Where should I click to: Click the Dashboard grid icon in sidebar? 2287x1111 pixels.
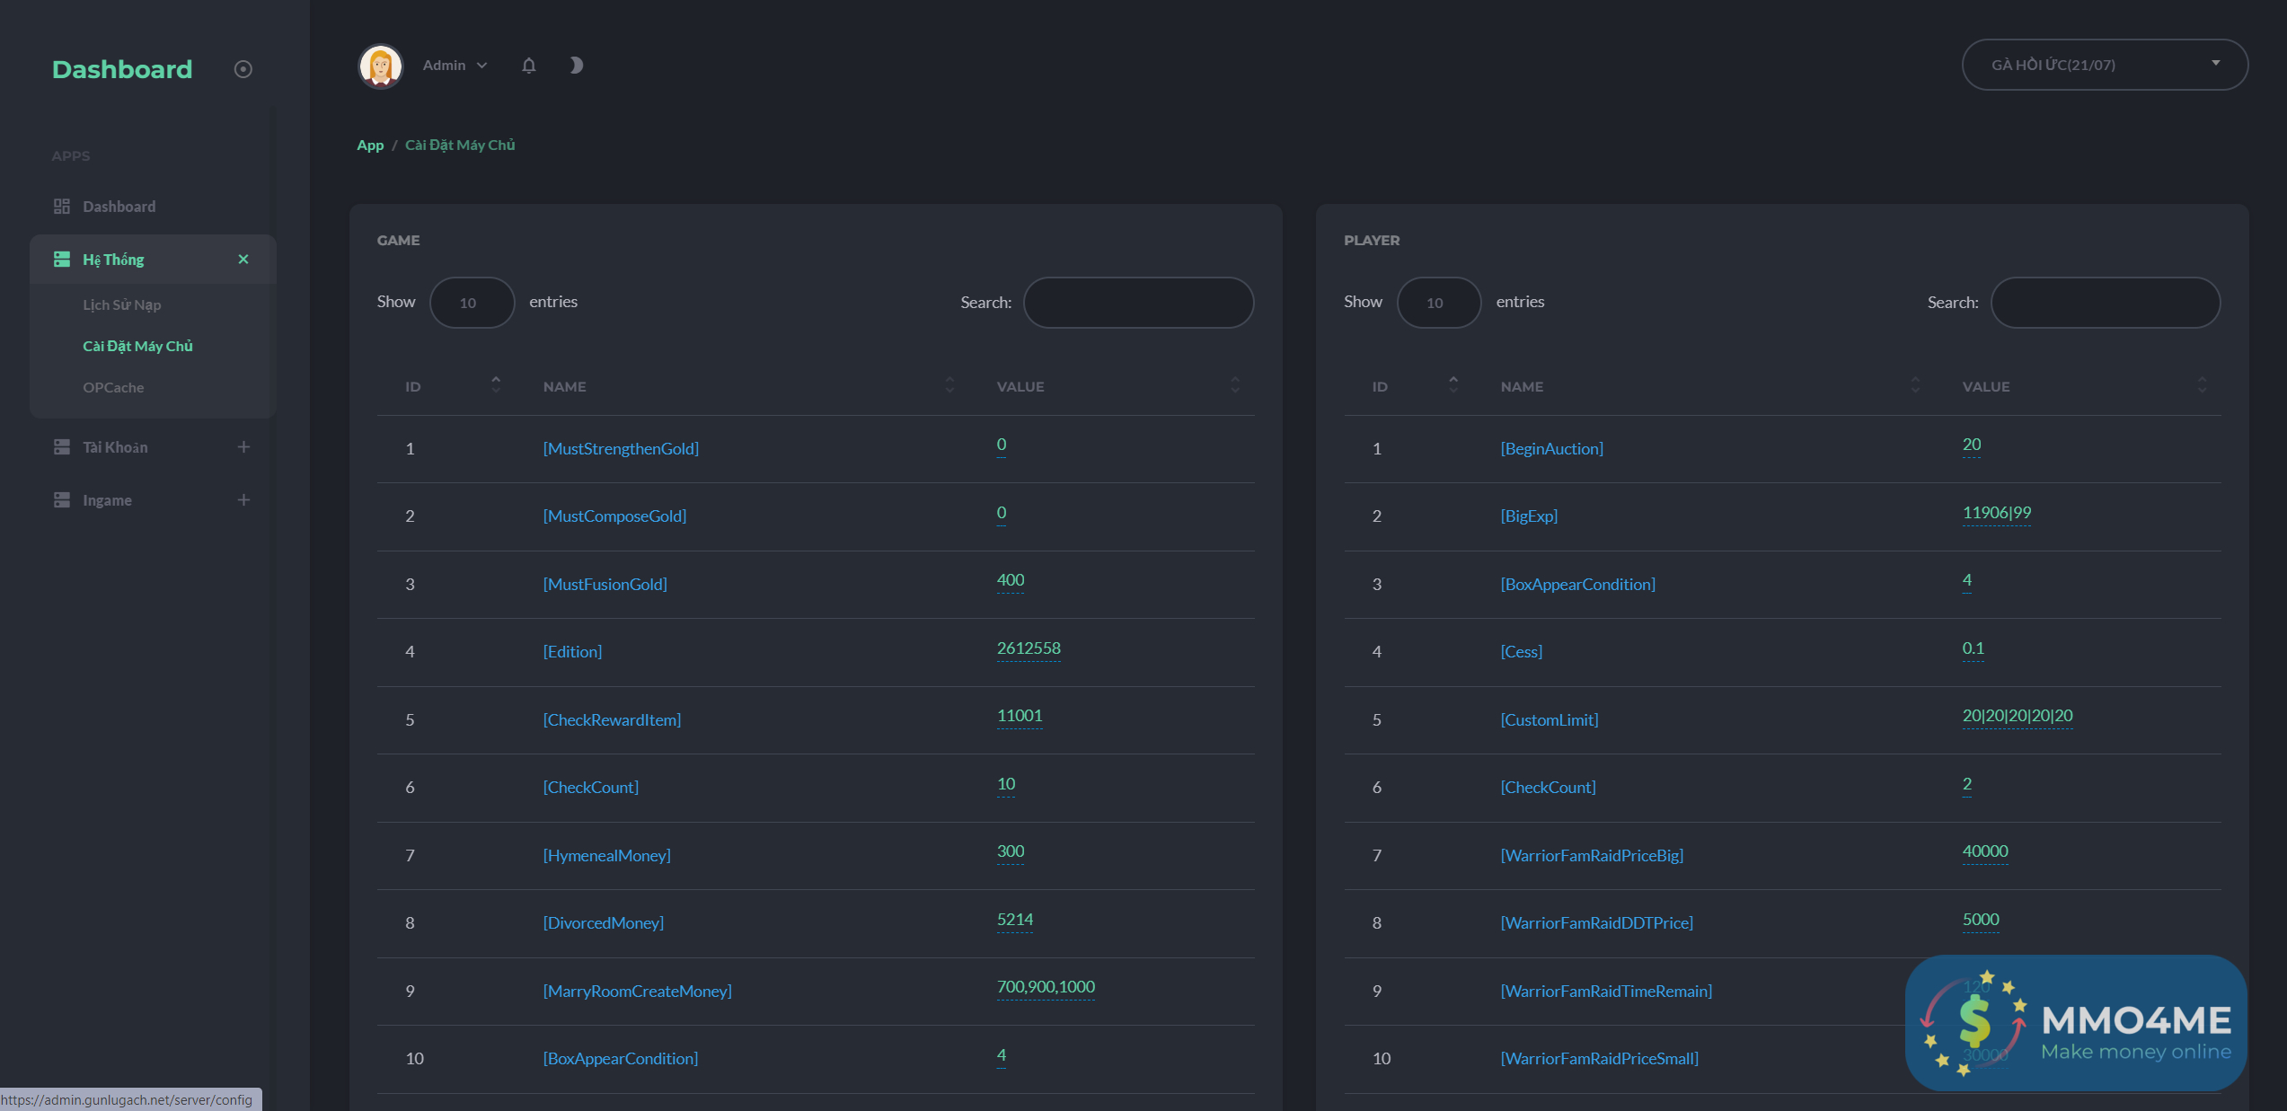pos(61,207)
